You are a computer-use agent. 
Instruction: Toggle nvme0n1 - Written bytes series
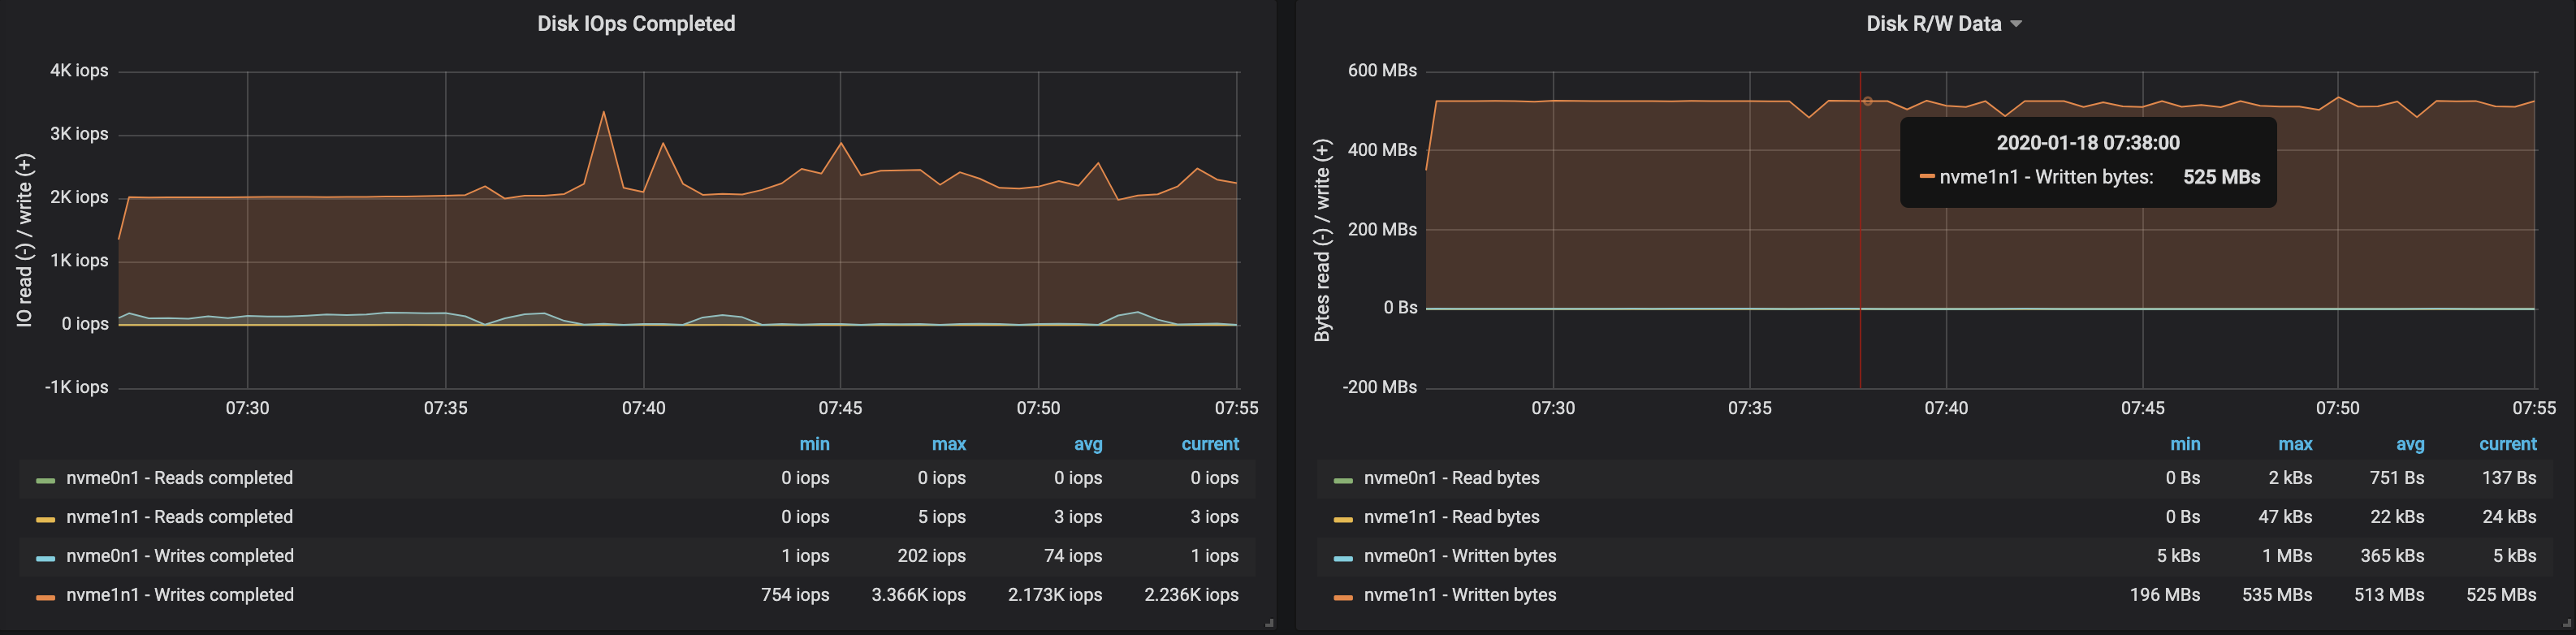[1460, 556]
